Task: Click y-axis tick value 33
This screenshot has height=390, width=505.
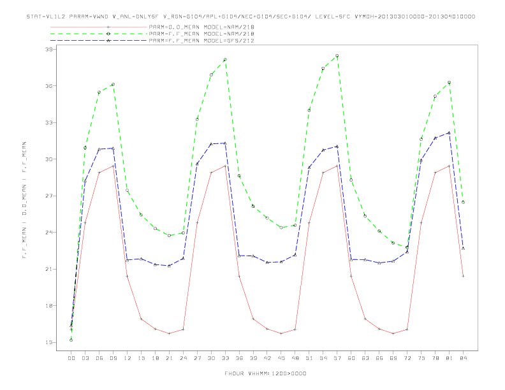Action: 49,122
